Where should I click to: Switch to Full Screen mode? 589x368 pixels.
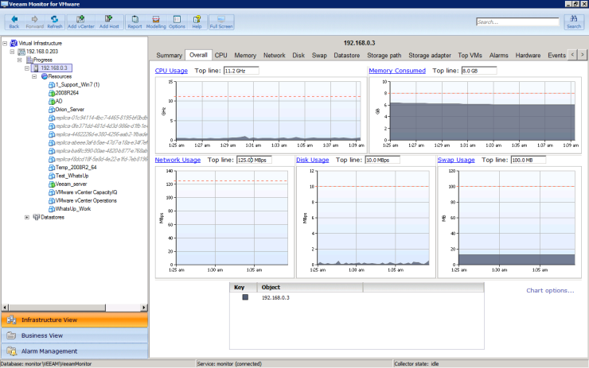(221, 22)
